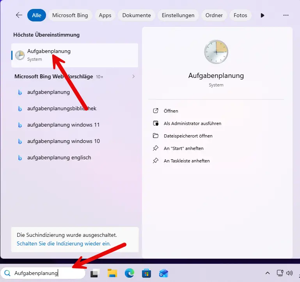Click the volume speaker icon in tray
Screen dimensions: 300x282
tap(289, 273)
